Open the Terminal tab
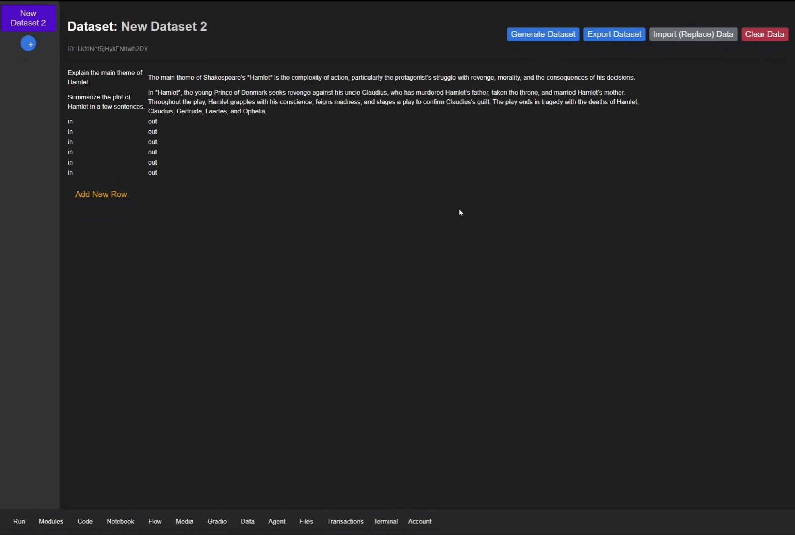Screen dimensions: 795x535 point(385,521)
